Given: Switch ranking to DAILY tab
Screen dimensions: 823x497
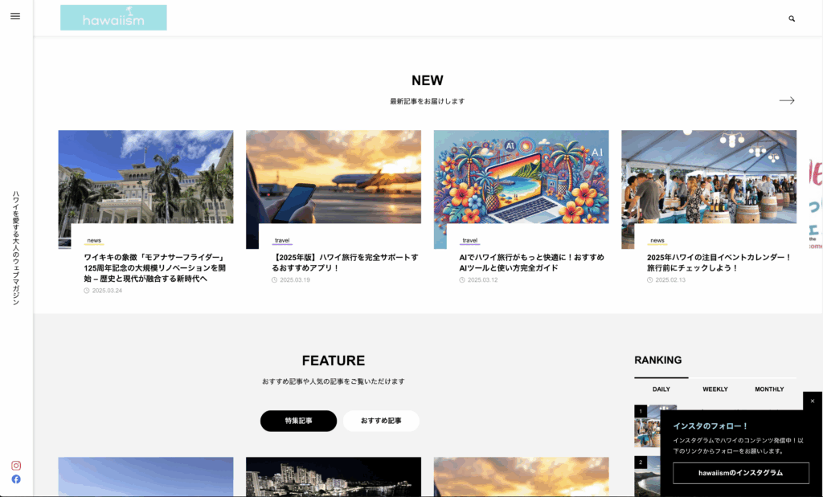Looking at the screenshot, I should click(x=661, y=389).
